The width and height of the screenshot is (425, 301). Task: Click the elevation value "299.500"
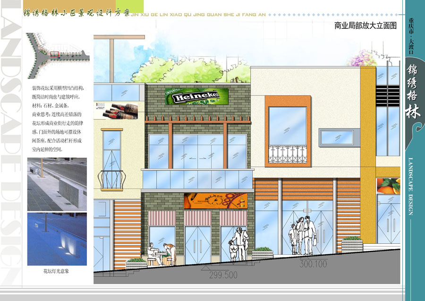coord(223,275)
